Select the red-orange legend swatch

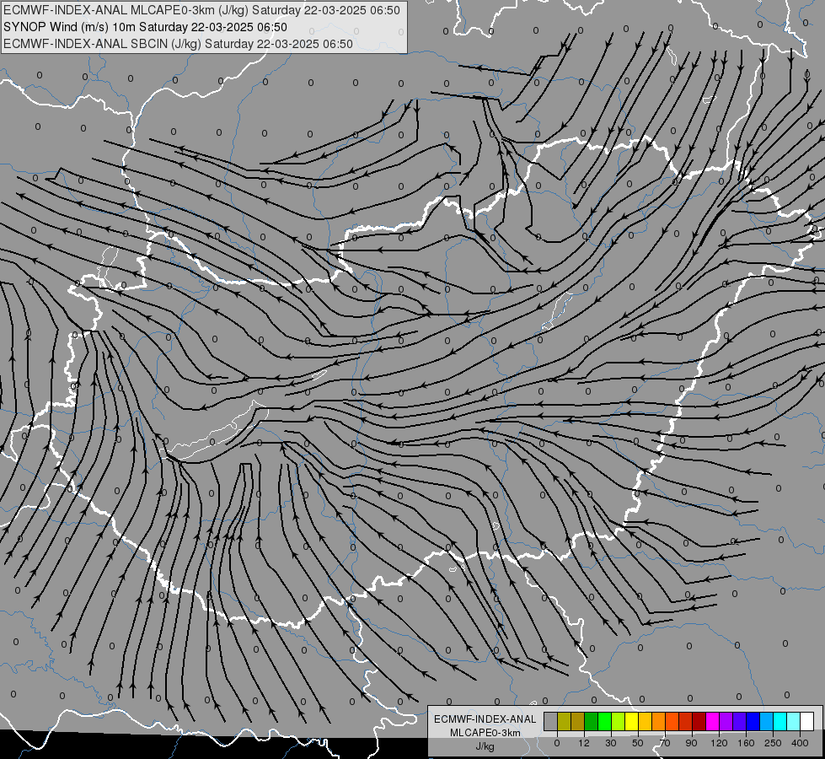coord(672,721)
